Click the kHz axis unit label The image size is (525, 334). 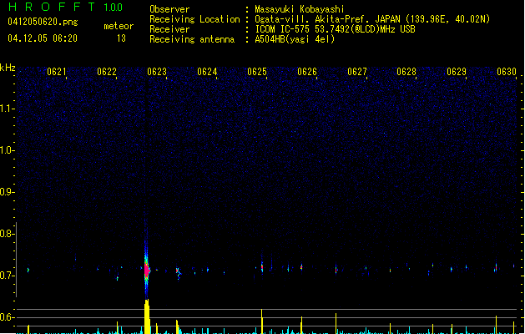coord(8,68)
